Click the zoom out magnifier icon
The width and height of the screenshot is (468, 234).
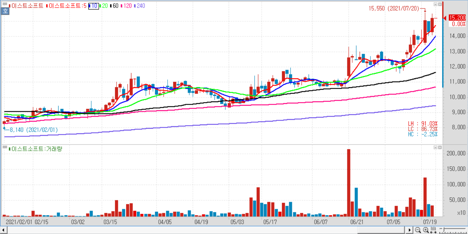tap(418, 230)
